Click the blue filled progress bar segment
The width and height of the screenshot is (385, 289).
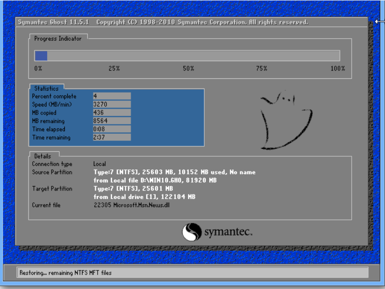coord(41,56)
